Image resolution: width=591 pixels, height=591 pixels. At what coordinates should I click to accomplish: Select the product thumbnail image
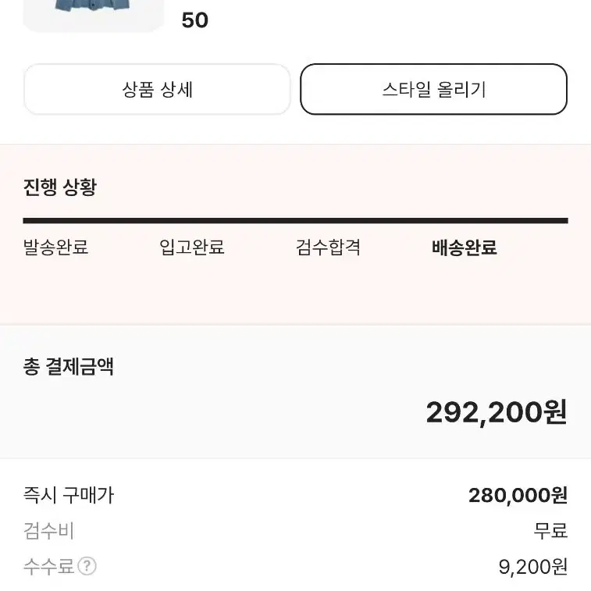94,16
